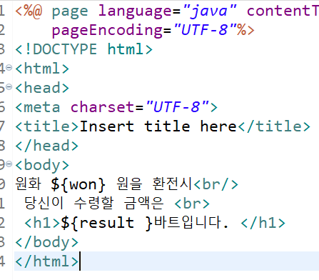
Task: Click the opening <h1> tag
Action: pos(42,223)
